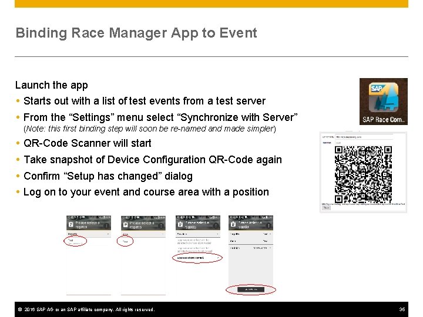Expand the Area header dropdown arrow
Viewport: 423px width, 317px height.
coord(163,234)
